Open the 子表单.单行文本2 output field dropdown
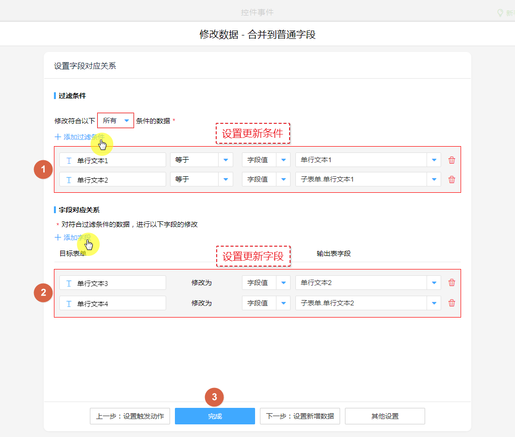The image size is (515, 437). 434,303
